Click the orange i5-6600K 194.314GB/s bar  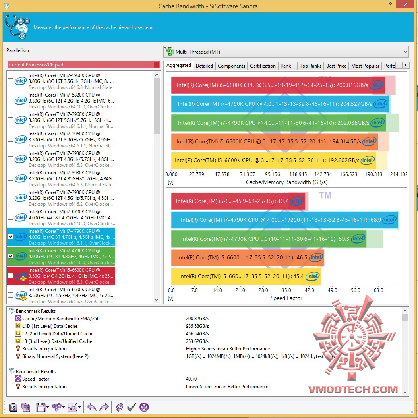pyautogui.click(x=274, y=141)
